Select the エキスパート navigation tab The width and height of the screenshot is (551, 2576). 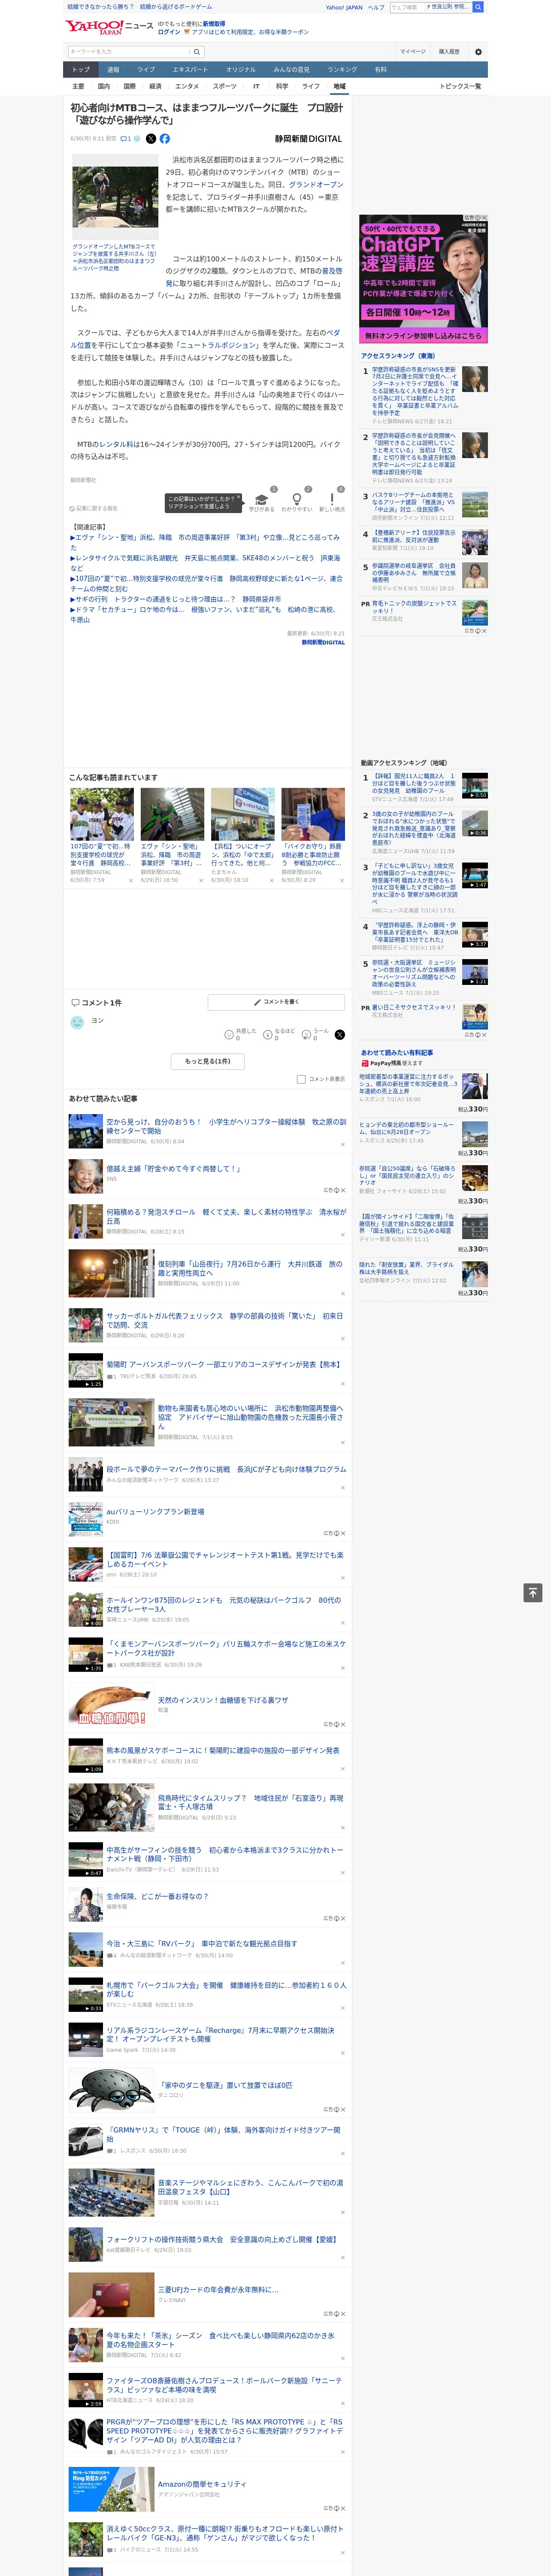click(x=190, y=69)
